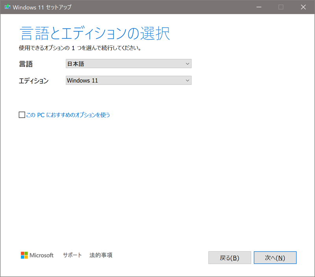This screenshot has height=277, width=315.
Task: Click the この PC におすすめのオプションを使う label text
Action: (68, 115)
